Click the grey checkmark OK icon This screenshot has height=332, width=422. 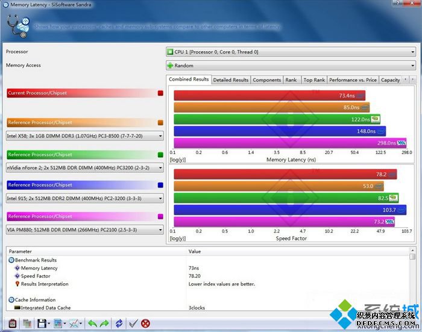click(x=133, y=324)
